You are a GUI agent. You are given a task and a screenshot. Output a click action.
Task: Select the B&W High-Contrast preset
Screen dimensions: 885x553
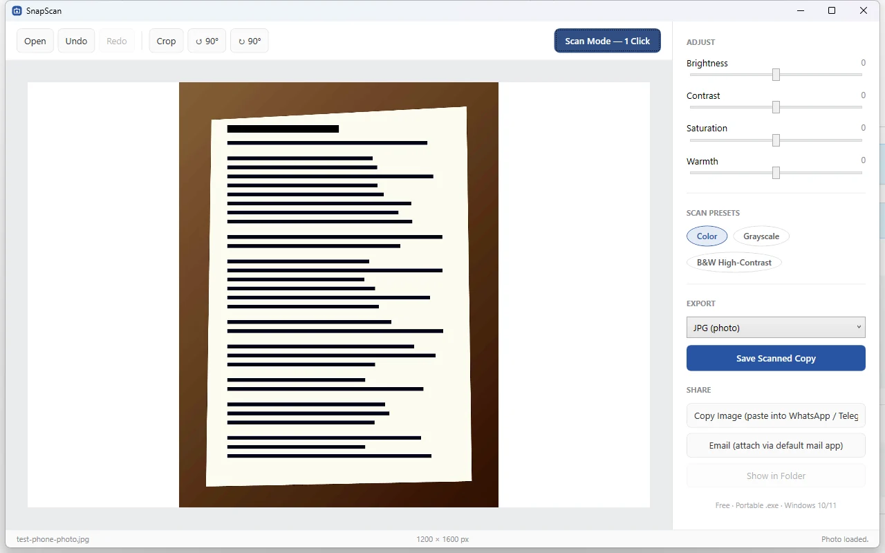point(734,263)
